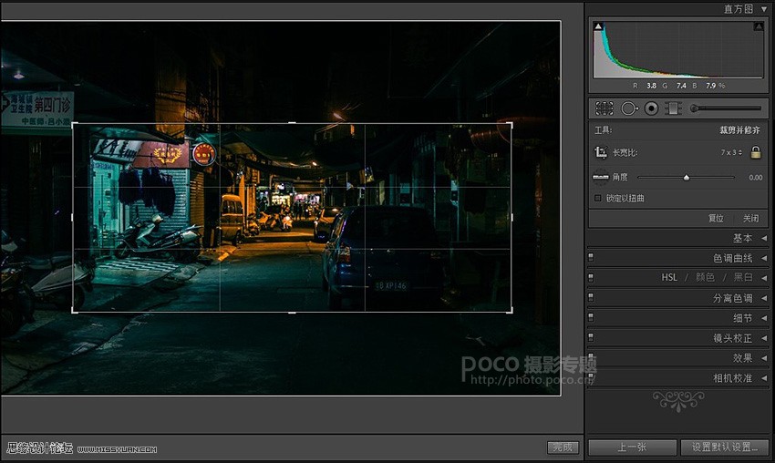
Task: Pick the crop frame tool beside 长宽比
Action: pos(601,152)
